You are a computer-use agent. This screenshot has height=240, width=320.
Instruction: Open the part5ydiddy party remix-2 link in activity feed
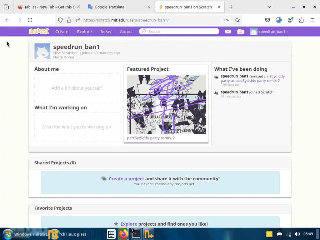click(257, 81)
